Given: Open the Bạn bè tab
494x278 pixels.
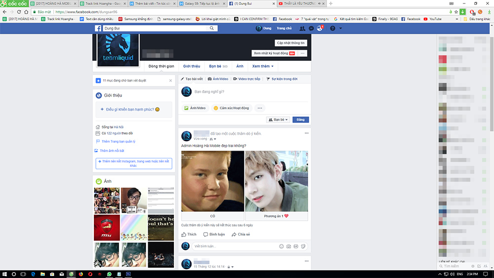Looking at the screenshot, I should 218,66.
